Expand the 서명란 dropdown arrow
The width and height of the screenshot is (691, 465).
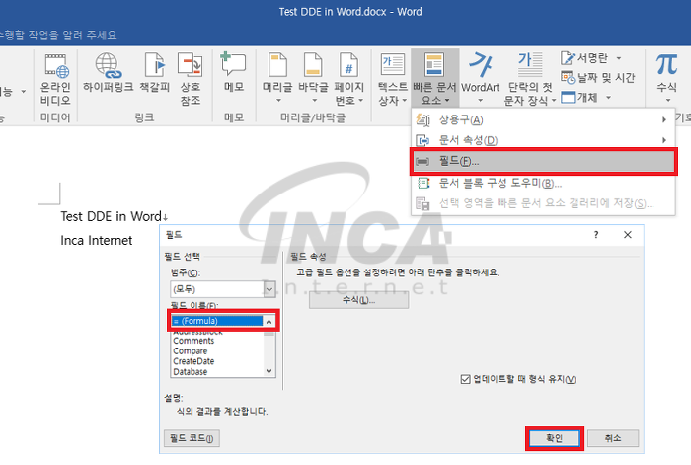pyautogui.click(x=619, y=58)
